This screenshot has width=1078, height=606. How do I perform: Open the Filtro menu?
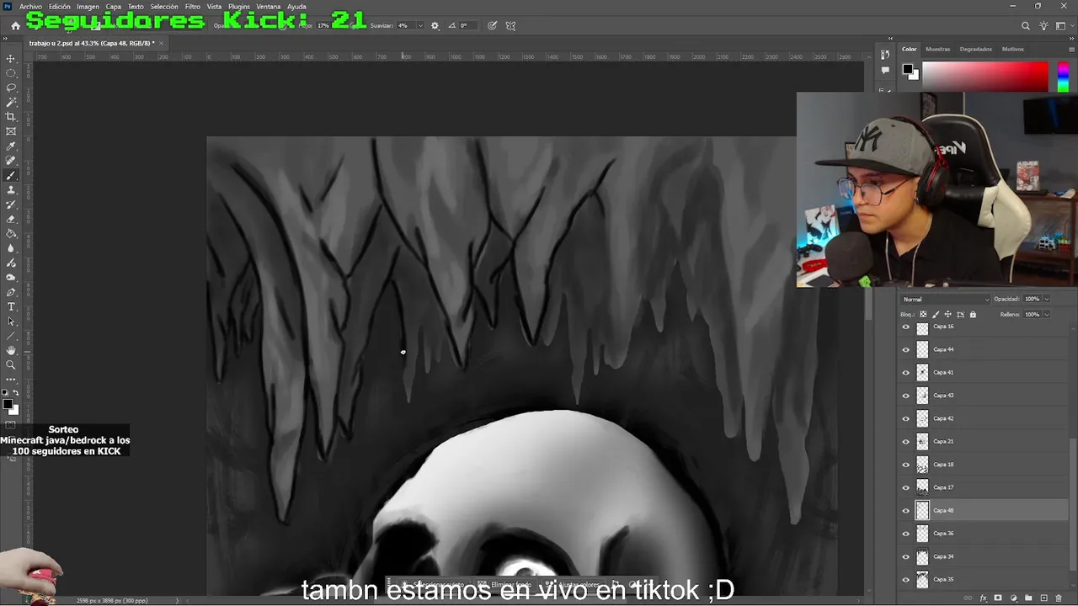click(x=193, y=7)
